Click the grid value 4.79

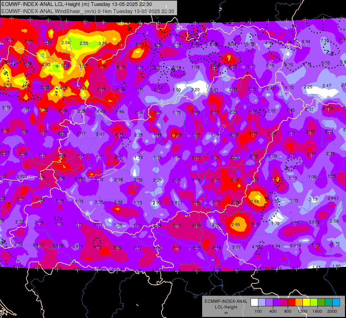tap(26, 86)
